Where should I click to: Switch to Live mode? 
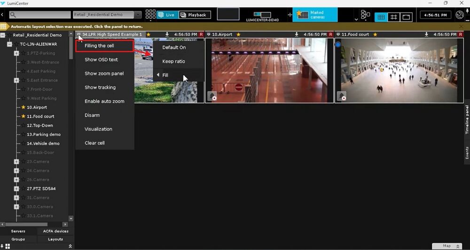click(166, 15)
